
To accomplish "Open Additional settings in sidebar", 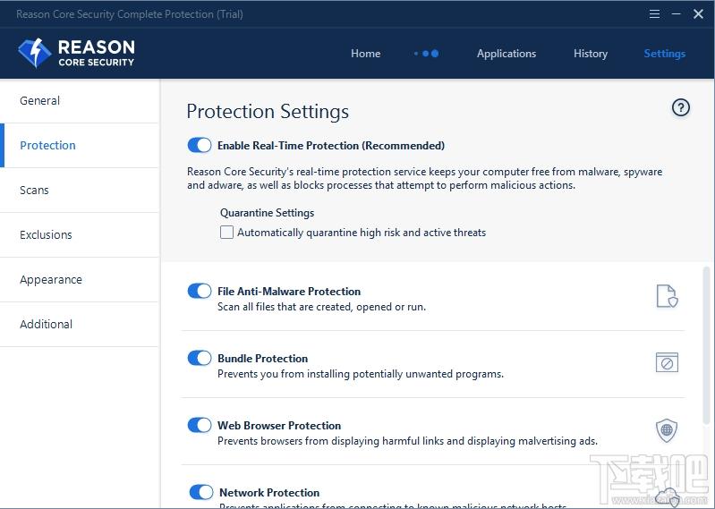I will [x=80, y=324].
